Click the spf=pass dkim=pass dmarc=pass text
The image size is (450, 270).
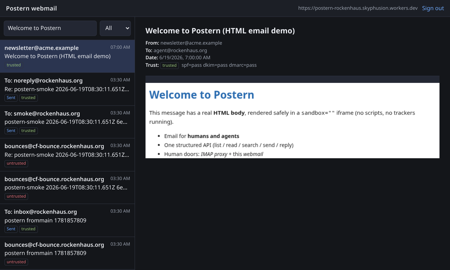tap(219, 65)
